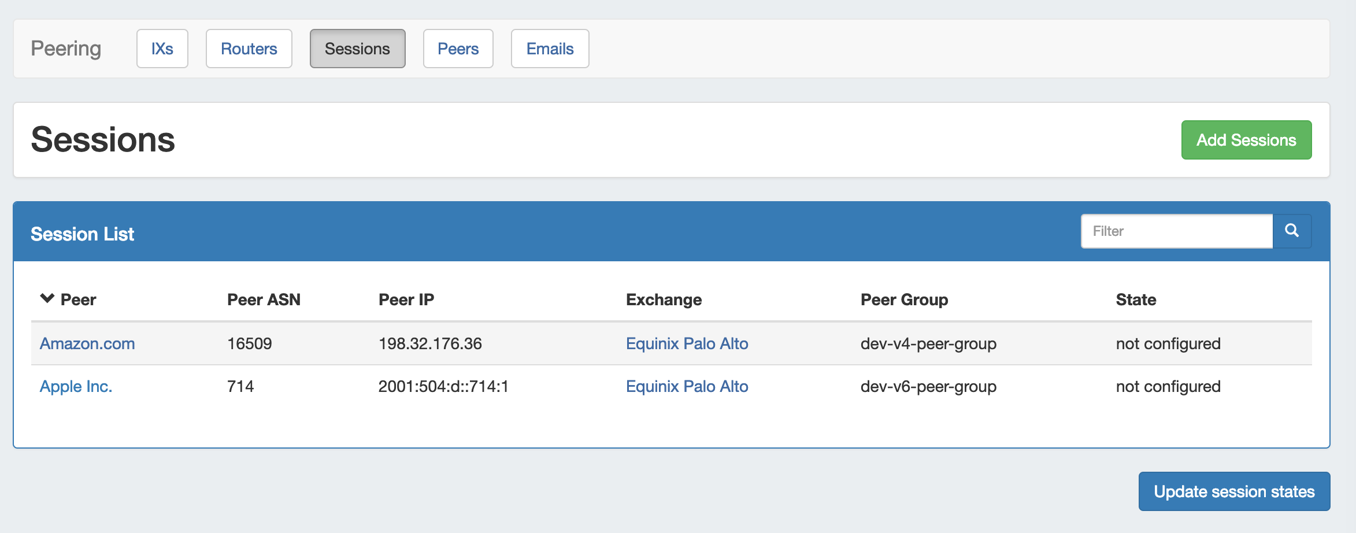The width and height of the screenshot is (1356, 533).
Task: Click the IP address 2001:504:d::714:1
Action: [444, 386]
